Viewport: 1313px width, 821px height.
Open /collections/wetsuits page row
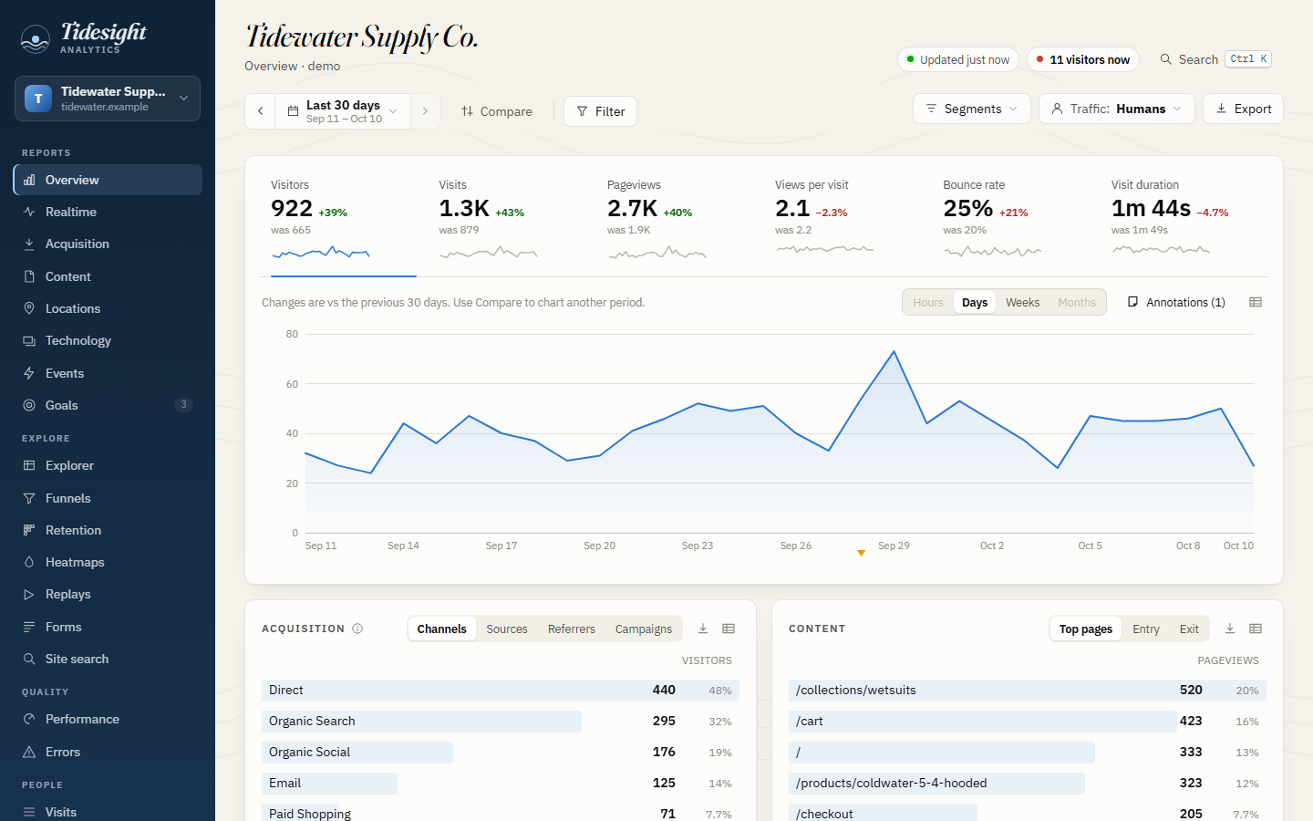(1028, 691)
